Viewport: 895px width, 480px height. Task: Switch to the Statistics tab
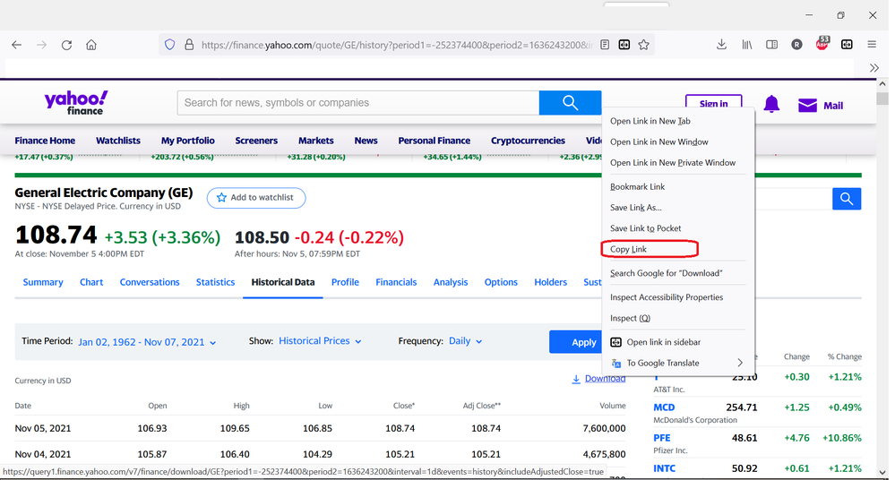coord(215,282)
